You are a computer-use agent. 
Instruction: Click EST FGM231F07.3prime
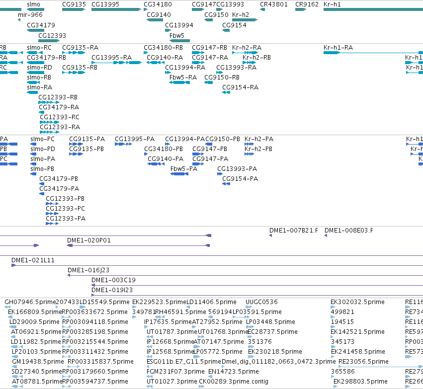(175, 372)
